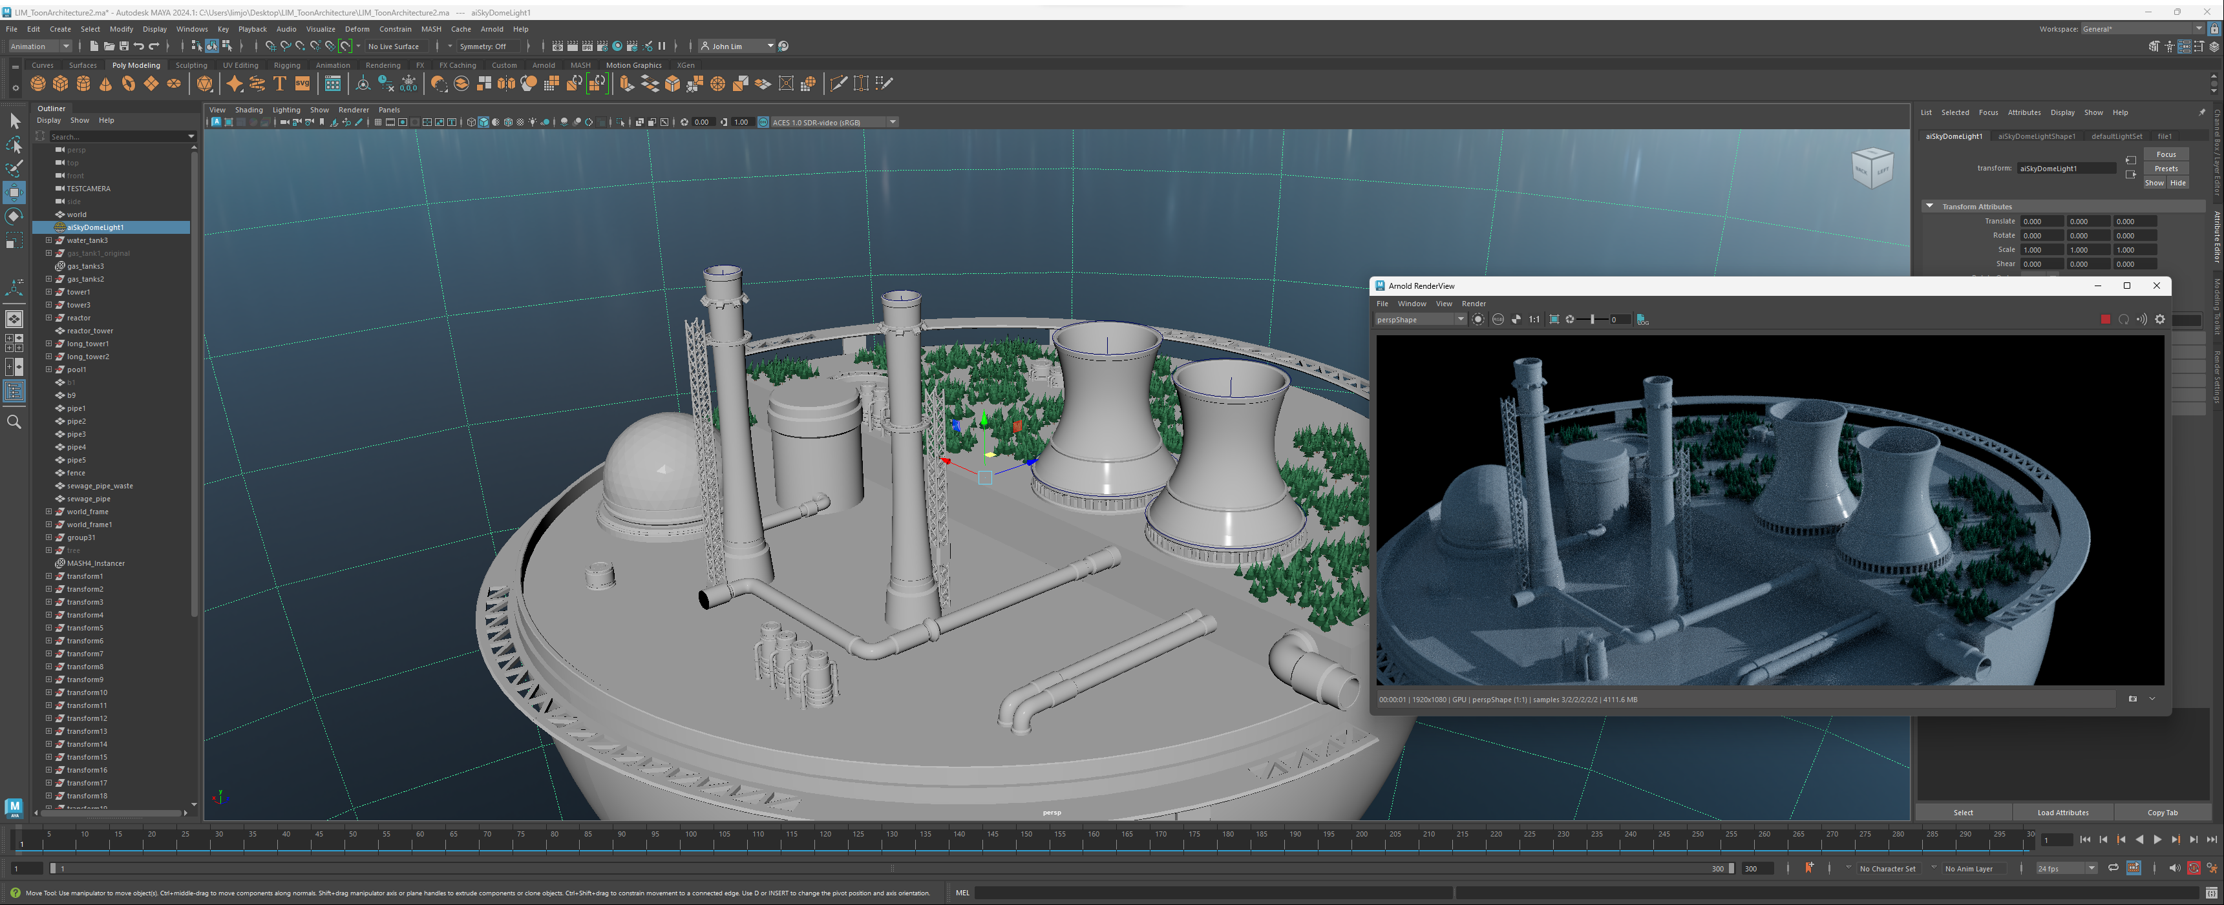Toggle loop playback mode icon
Screen dimensions: 2224x905
(2113, 868)
